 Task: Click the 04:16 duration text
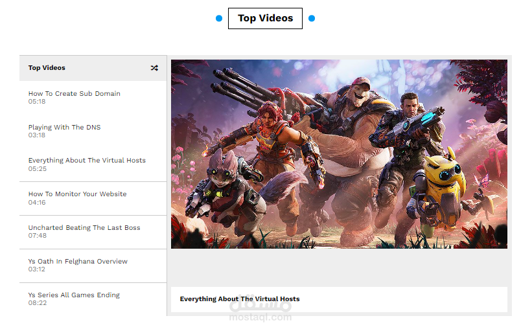pyautogui.click(x=37, y=203)
